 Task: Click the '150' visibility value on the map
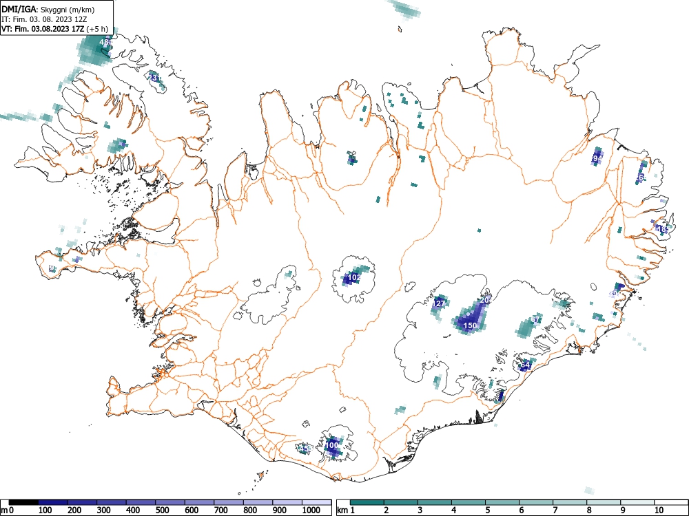click(x=470, y=325)
